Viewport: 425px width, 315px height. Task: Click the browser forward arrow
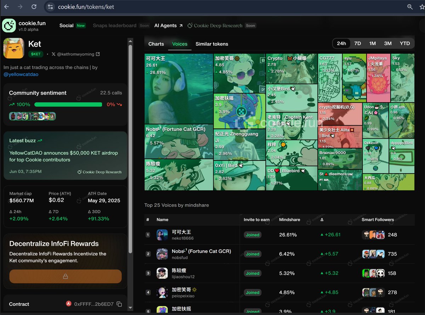tap(20, 7)
